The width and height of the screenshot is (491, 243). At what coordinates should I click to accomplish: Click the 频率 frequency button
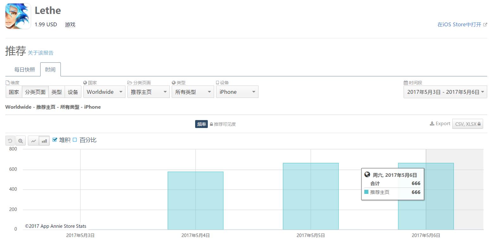point(201,124)
